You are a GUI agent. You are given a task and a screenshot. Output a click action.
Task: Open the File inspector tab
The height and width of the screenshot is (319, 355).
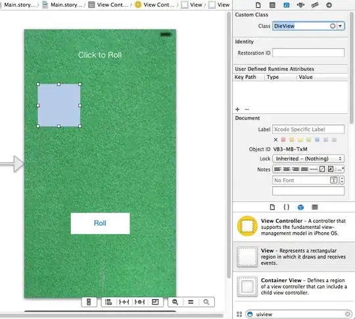click(x=258, y=5)
